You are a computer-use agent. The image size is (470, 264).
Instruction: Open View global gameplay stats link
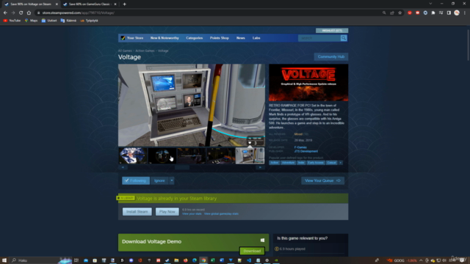[x=221, y=213]
